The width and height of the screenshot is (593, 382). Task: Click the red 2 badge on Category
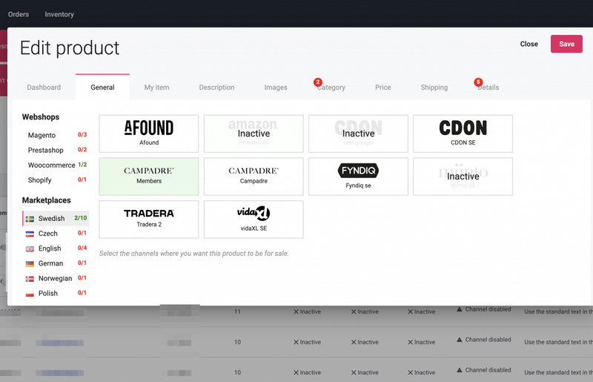coord(318,82)
